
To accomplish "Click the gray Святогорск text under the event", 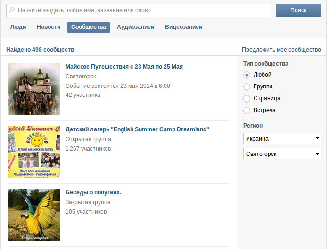I will pos(81,77).
